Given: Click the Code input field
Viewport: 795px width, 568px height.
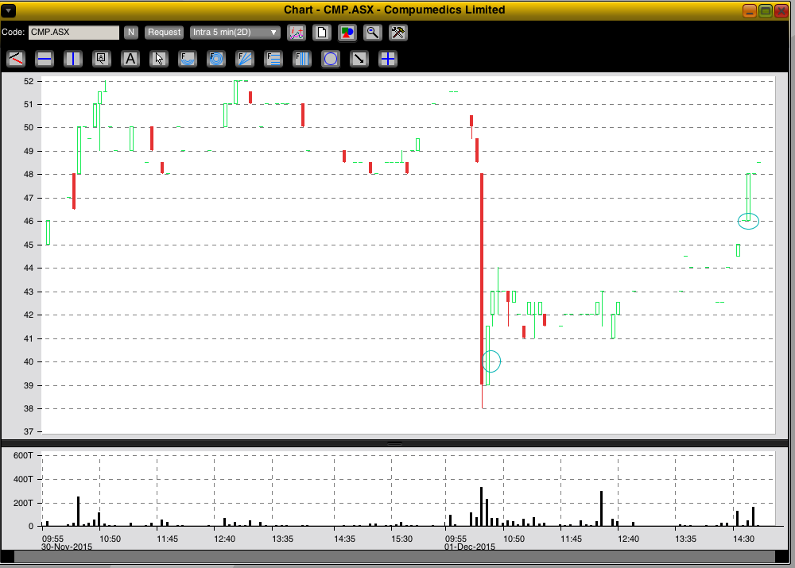Looking at the screenshot, I should click(x=73, y=33).
